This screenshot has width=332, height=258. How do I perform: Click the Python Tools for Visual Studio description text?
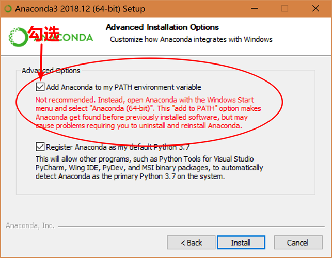tap(149, 168)
